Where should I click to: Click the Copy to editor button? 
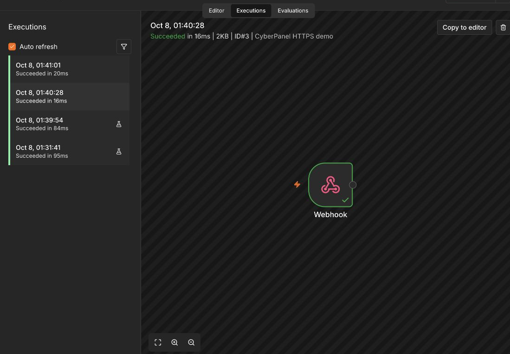pyautogui.click(x=464, y=27)
